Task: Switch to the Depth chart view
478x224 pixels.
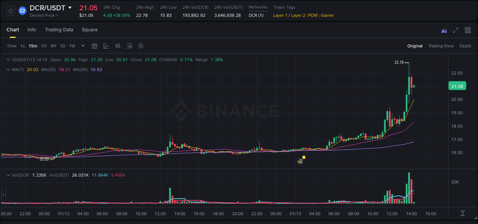Action: click(x=465, y=46)
